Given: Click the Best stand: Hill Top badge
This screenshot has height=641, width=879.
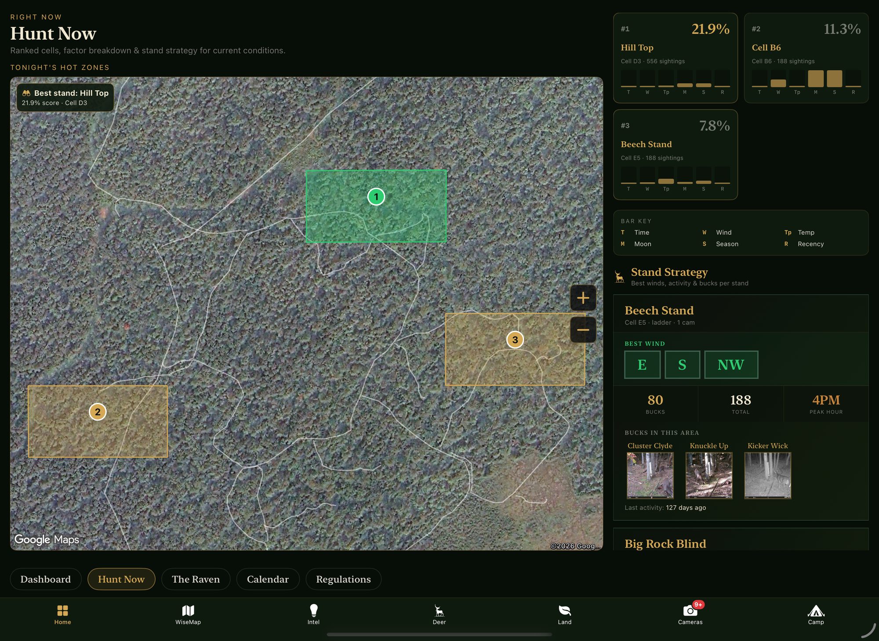Looking at the screenshot, I should click(65, 98).
